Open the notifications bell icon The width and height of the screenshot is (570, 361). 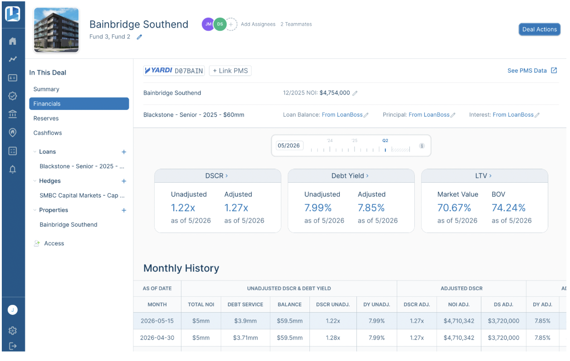[x=13, y=170]
